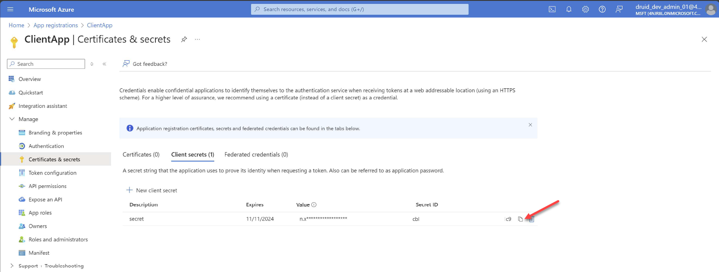719x272 pixels.
Task: Open the ClientApp breadcrumb link
Action: [100, 25]
